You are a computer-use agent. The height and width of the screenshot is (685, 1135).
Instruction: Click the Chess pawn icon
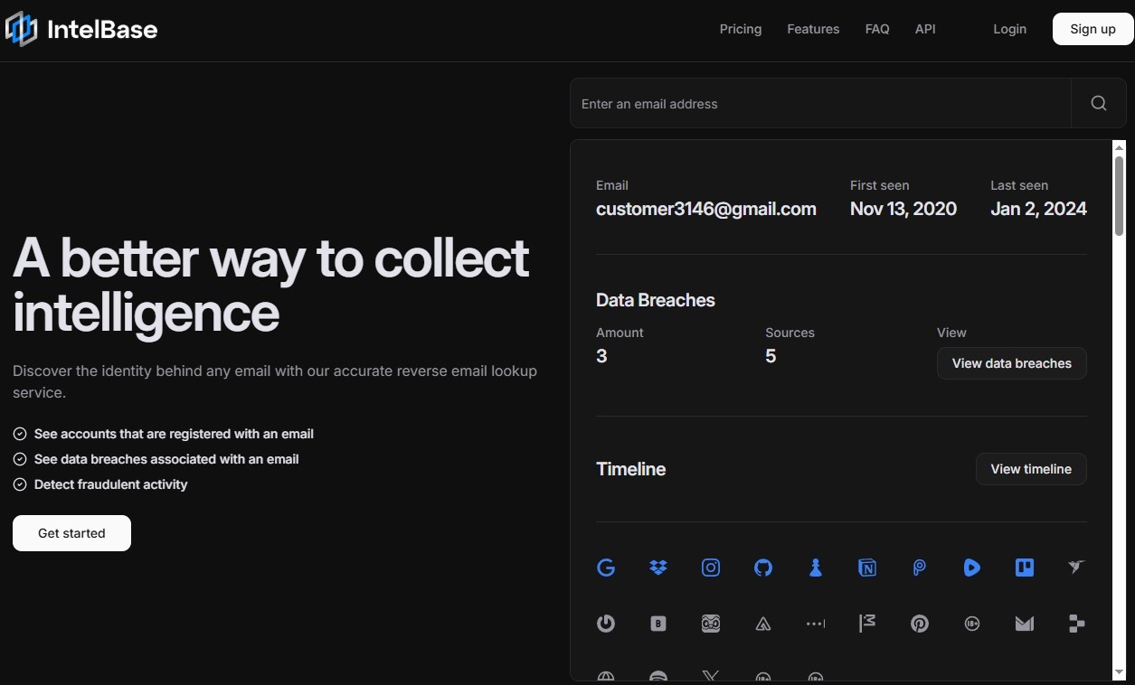click(x=816, y=568)
